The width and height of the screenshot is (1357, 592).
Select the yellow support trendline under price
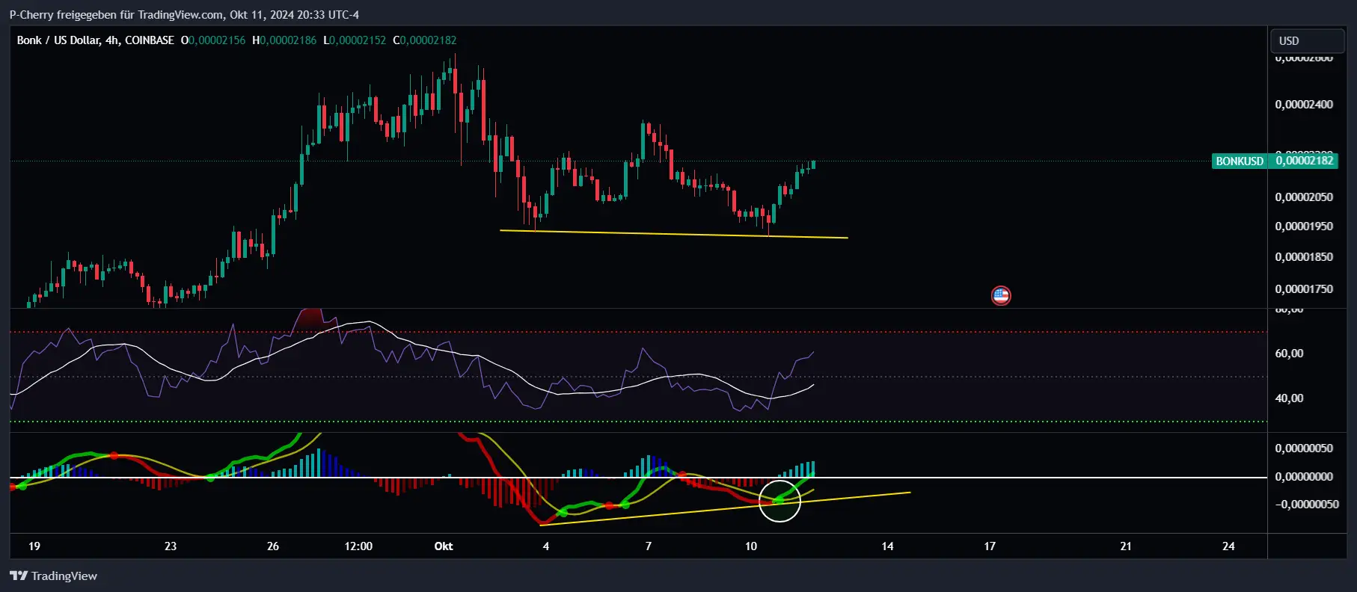673,234
